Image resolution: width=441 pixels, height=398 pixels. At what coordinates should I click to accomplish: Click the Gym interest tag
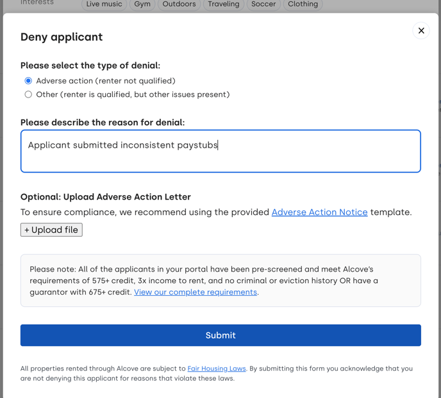[x=142, y=4]
